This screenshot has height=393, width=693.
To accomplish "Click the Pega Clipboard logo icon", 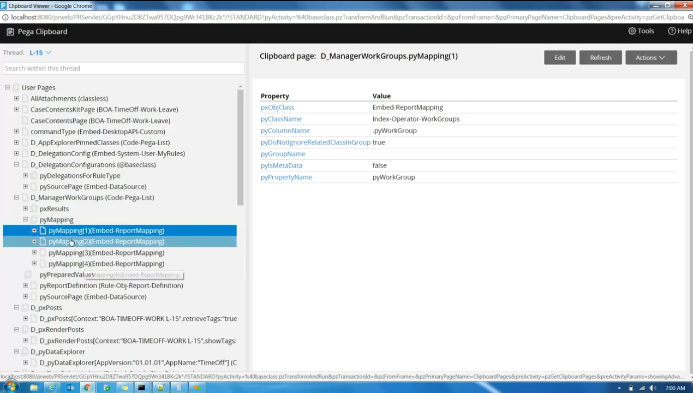I will coord(9,31).
